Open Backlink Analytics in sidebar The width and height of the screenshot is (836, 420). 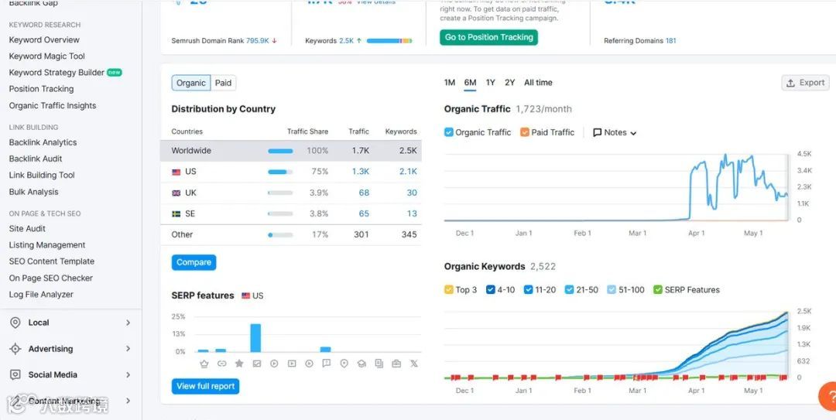tap(43, 142)
